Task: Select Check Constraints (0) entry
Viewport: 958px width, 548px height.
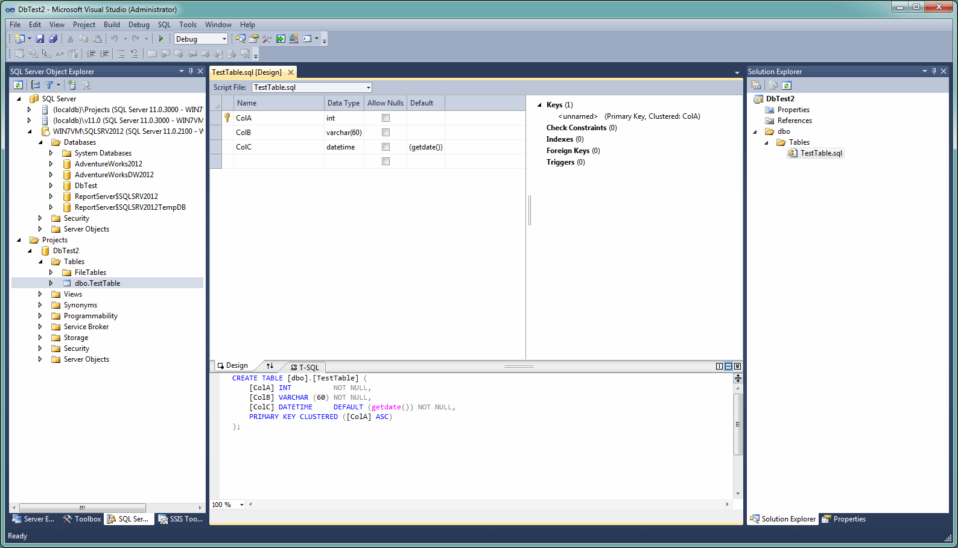Action: [582, 128]
